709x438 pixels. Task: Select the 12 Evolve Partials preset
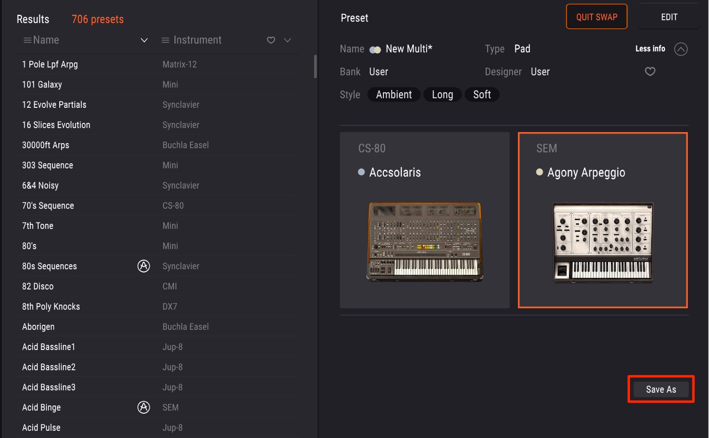(x=158, y=105)
